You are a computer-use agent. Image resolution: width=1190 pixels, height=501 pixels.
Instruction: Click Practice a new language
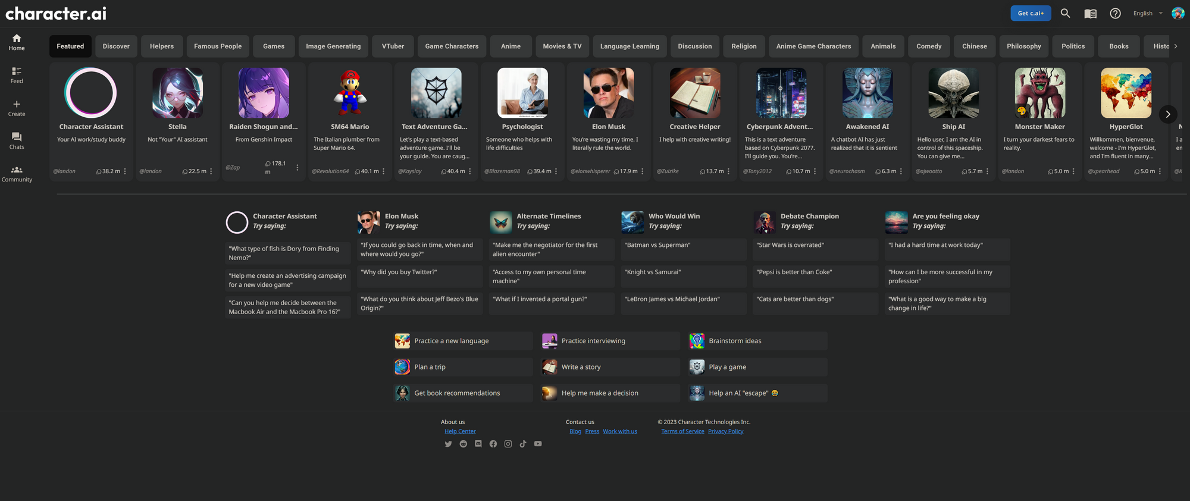click(463, 341)
